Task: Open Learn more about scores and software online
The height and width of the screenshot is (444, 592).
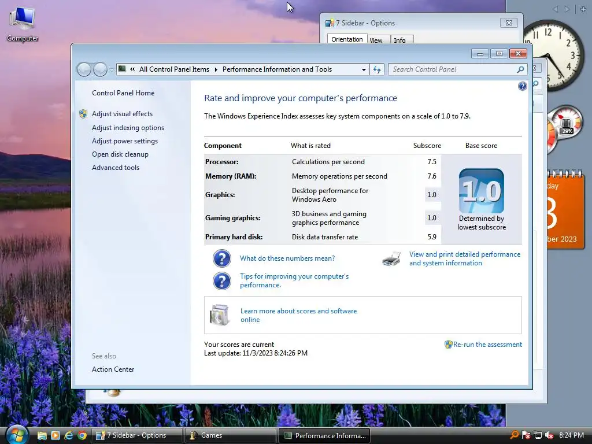Action: [x=299, y=315]
